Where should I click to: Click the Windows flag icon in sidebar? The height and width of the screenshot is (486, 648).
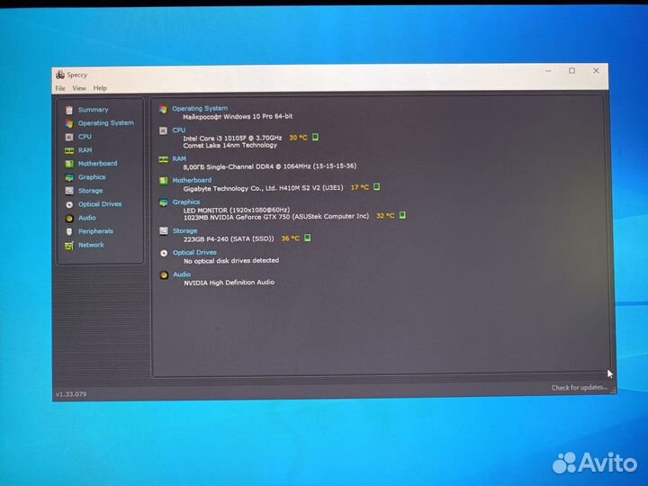point(69,123)
